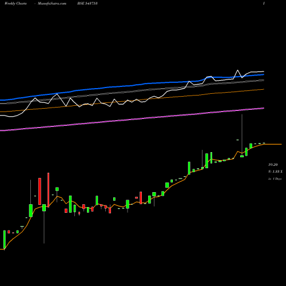Click the 'MunafaSutra.com' label
The image size is (286, 286).
point(52,3)
